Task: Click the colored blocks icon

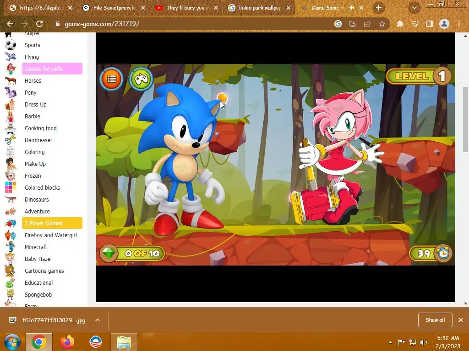Action: 11,187
